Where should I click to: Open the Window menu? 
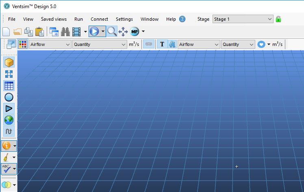[150, 19]
